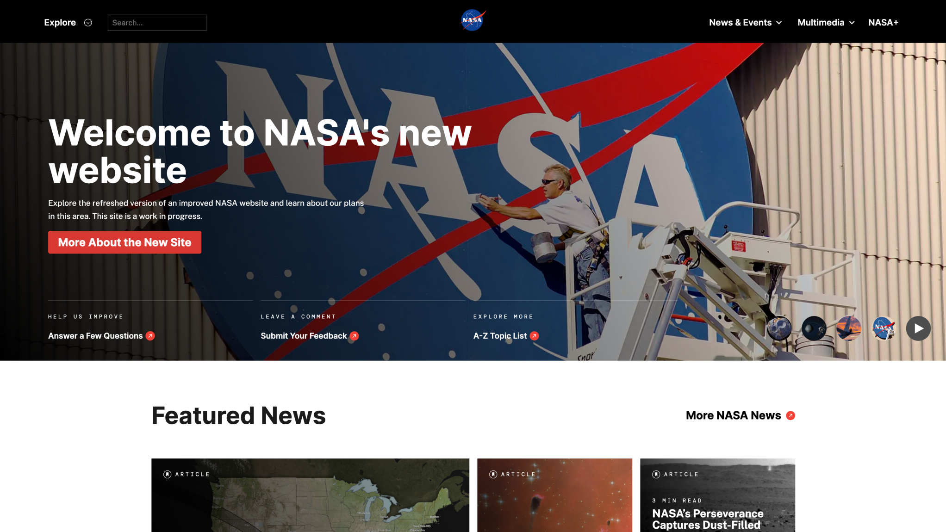Viewport: 946px width, 532px height.
Task: Click the arrow icon next to Answer a Few Questions
Action: (150, 336)
